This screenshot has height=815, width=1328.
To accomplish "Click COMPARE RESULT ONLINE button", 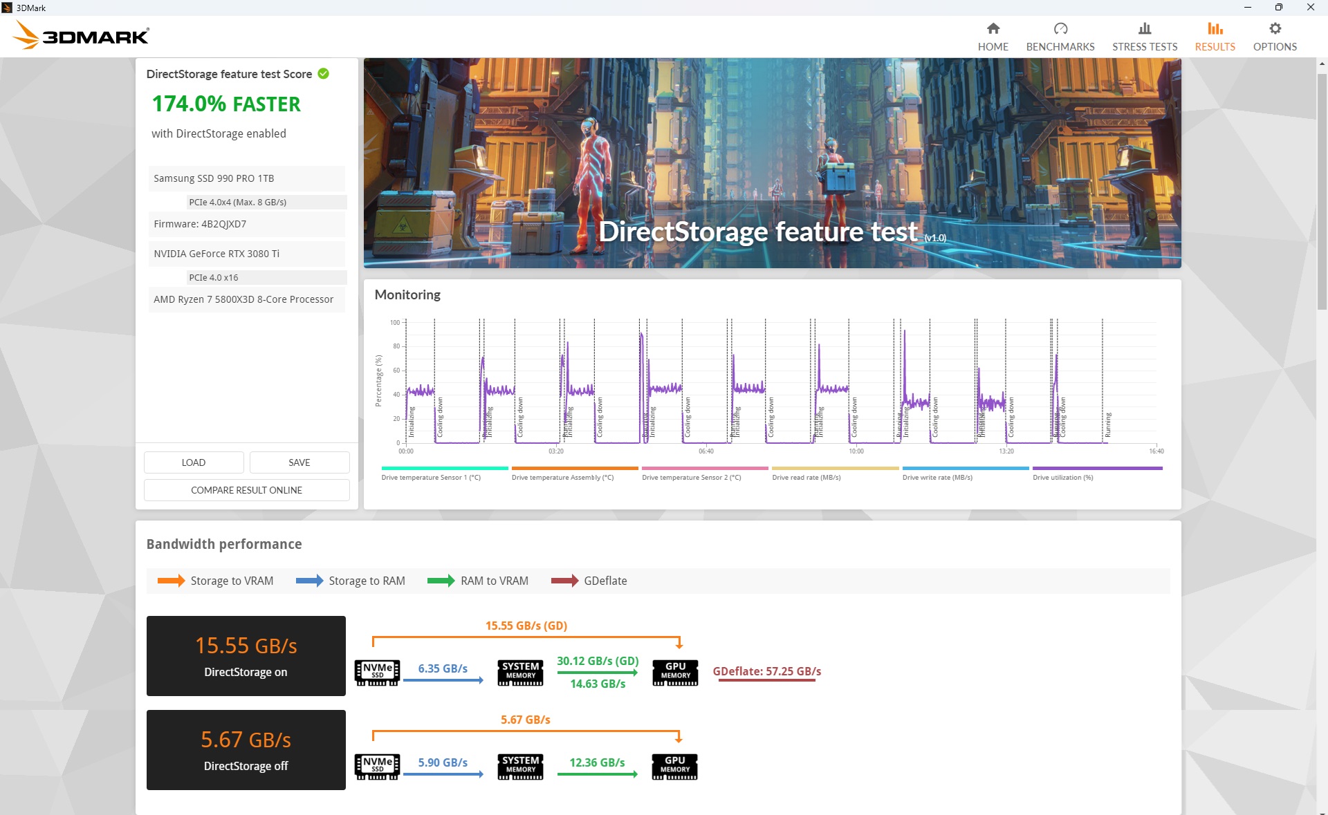I will (246, 490).
